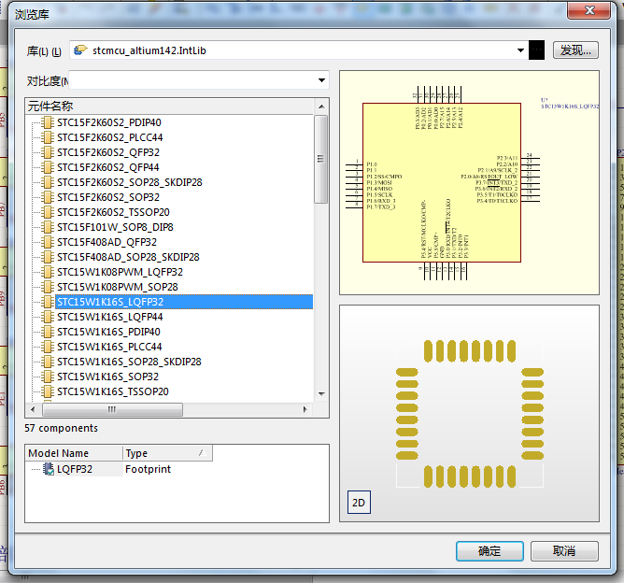
Task: Select STC15F408AD_QFP32 in the component list
Action: (x=107, y=242)
